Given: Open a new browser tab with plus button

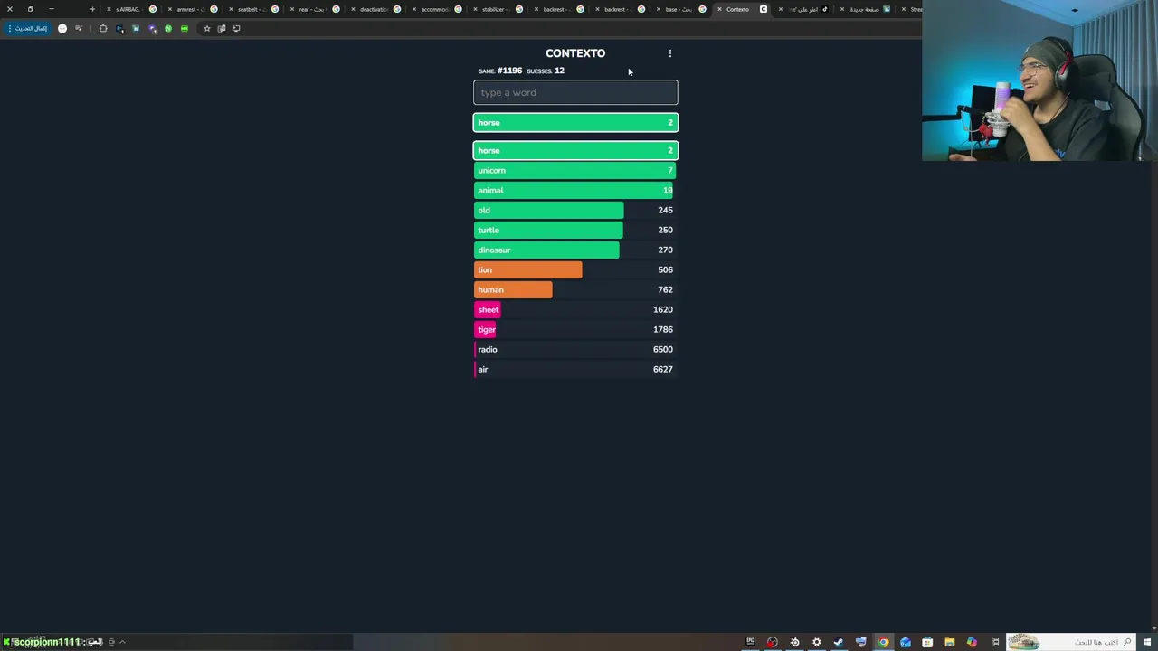Looking at the screenshot, I should [x=92, y=9].
